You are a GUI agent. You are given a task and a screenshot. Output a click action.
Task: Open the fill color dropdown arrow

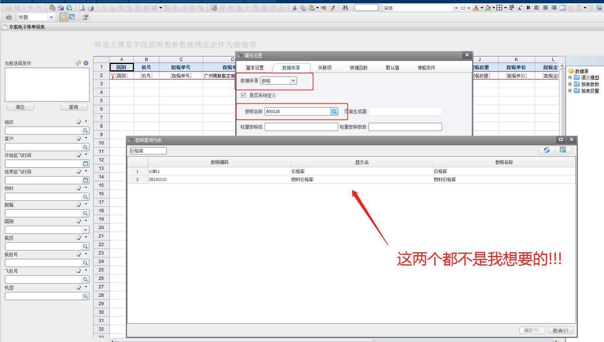point(494,8)
